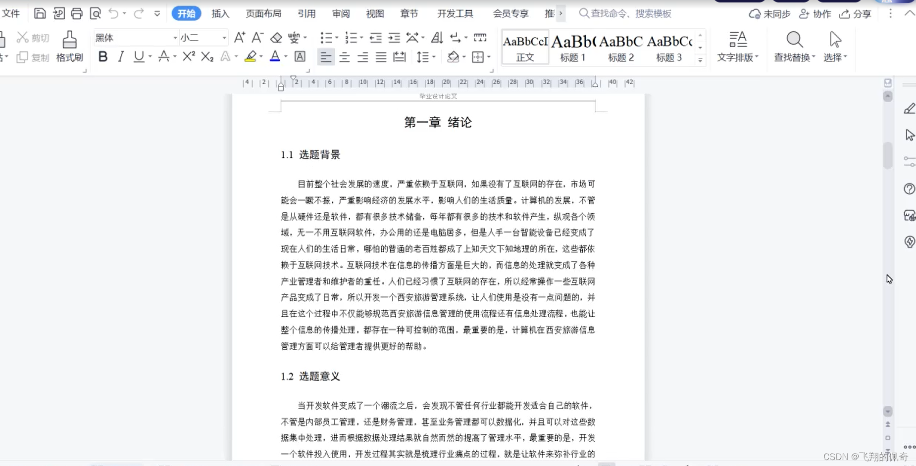Click the 分享 share button

(x=855, y=14)
